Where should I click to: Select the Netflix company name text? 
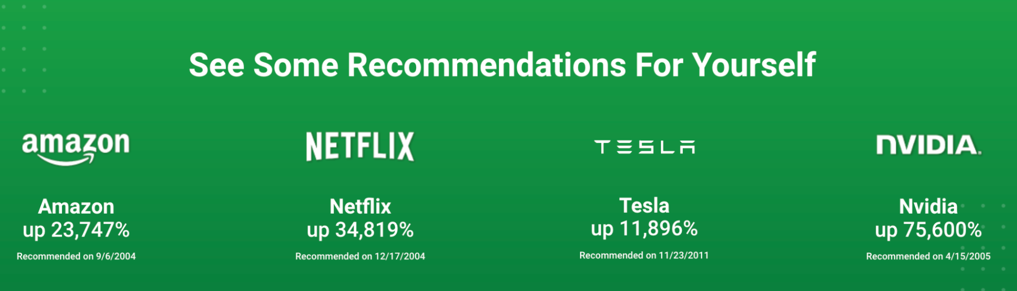coord(360,207)
